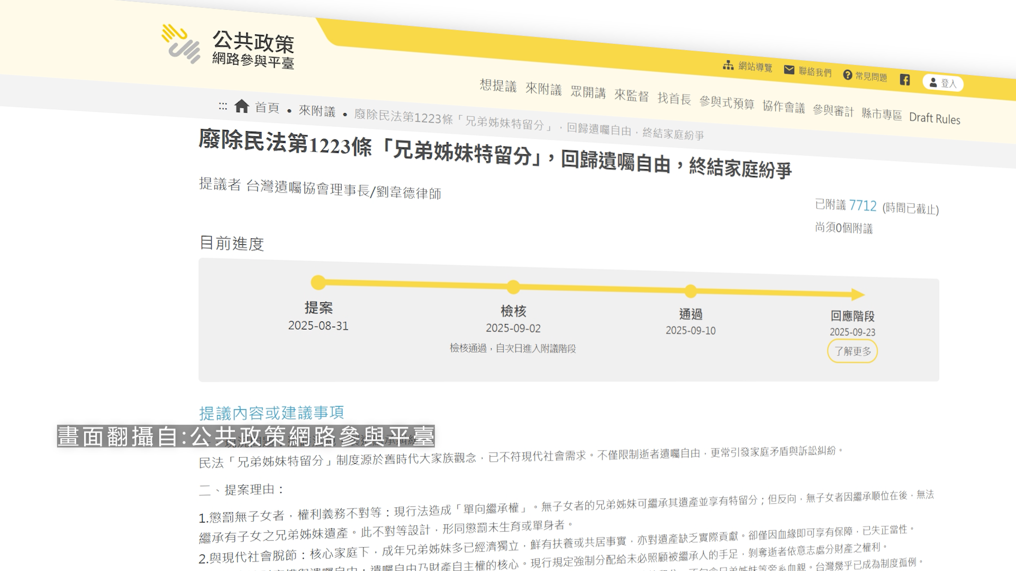Open the 來附議 menu item
This screenshot has height=571, width=1016.
coord(543,89)
